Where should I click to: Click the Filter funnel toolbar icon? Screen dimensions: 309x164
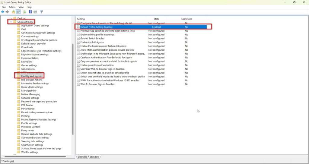pyautogui.click(x=42, y=12)
